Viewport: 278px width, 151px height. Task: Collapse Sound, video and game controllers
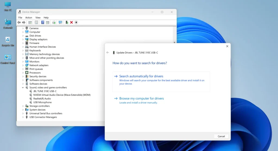pyautogui.click(x=23, y=88)
